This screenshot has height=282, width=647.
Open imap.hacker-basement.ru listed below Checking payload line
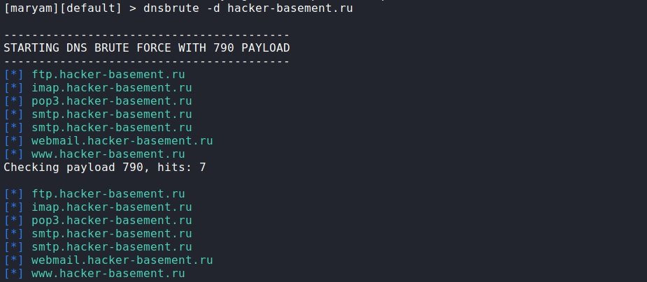click(x=112, y=207)
